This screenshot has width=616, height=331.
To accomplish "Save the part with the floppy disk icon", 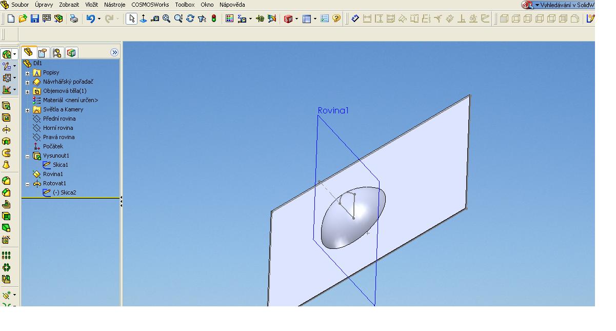I will [35, 18].
